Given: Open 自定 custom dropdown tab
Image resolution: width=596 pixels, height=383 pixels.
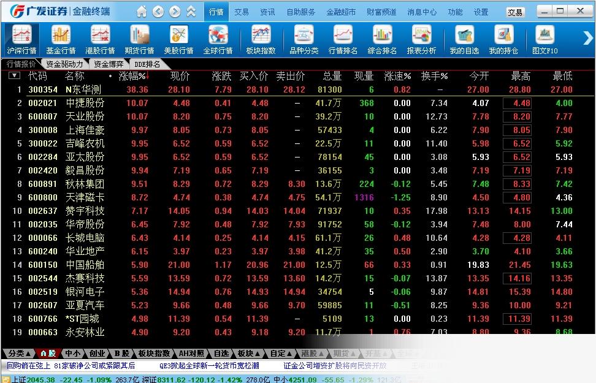Looking at the screenshot, I should 281,354.
